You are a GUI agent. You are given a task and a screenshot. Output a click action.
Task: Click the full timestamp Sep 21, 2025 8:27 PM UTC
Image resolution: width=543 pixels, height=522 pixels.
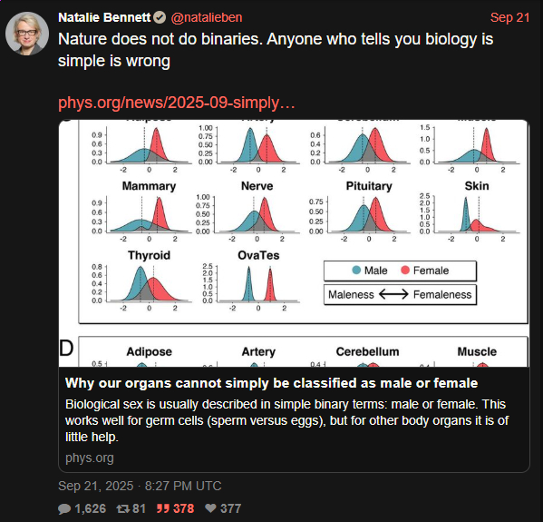point(140,486)
